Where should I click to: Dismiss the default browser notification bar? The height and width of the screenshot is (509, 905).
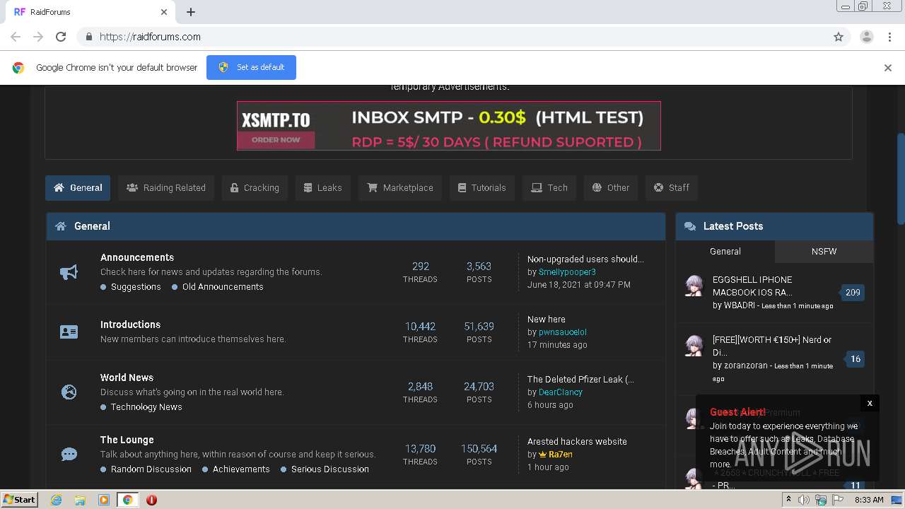pos(887,68)
